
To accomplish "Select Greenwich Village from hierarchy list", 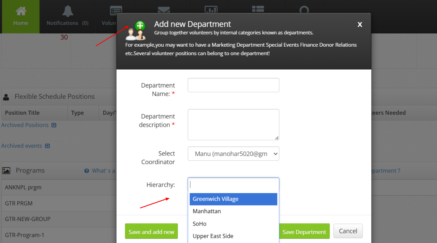I will coord(233,199).
